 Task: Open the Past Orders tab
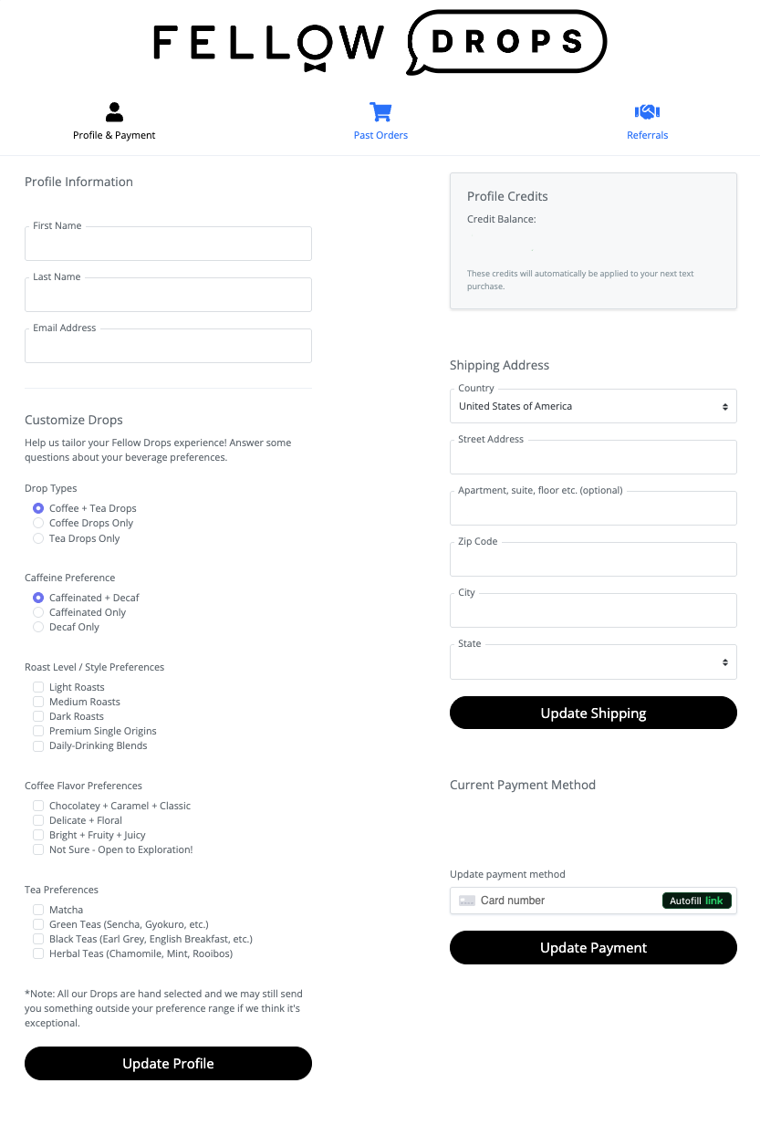(x=380, y=135)
